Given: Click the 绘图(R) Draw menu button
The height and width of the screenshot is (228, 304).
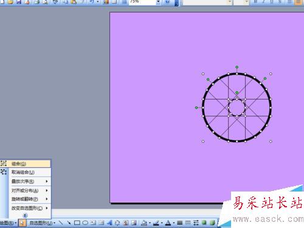Looking at the screenshot, I should [x=8, y=223].
